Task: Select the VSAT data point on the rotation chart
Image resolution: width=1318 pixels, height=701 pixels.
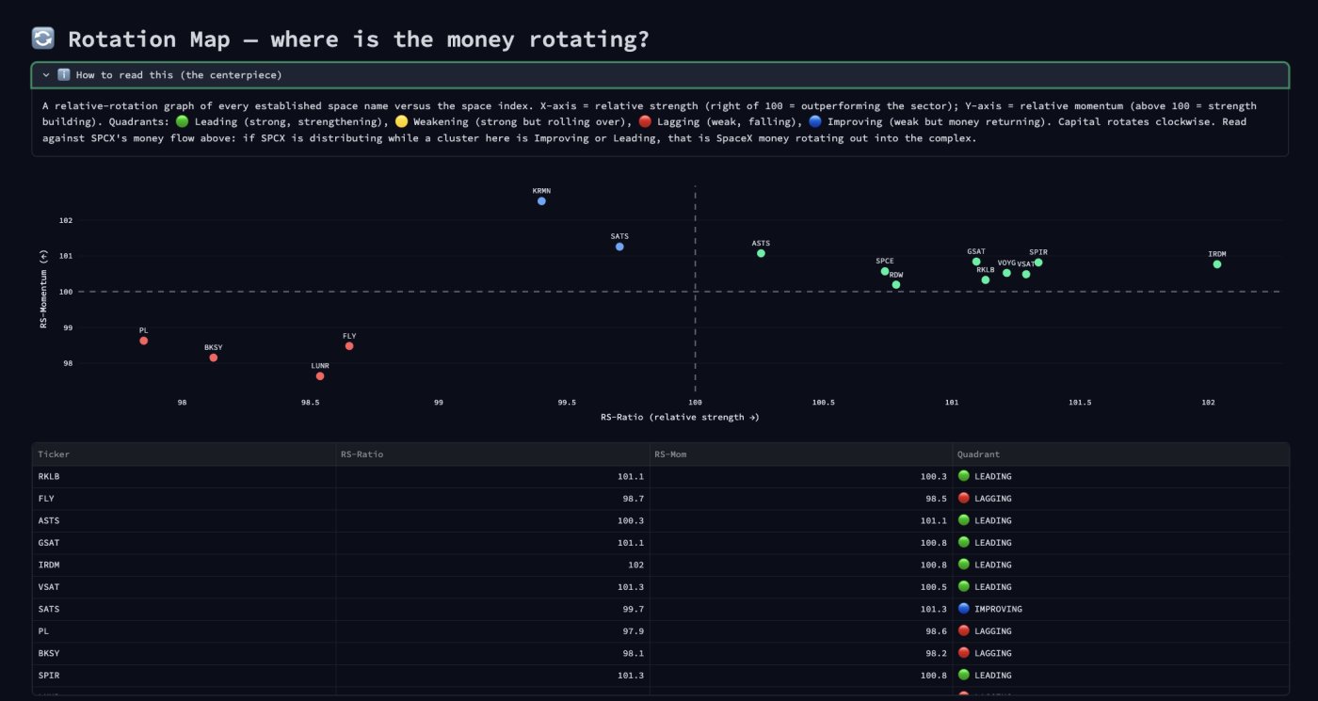Action: pos(1026,274)
